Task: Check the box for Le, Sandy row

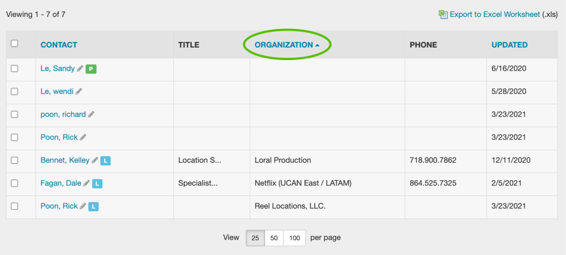Action: pyautogui.click(x=15, y=69)
